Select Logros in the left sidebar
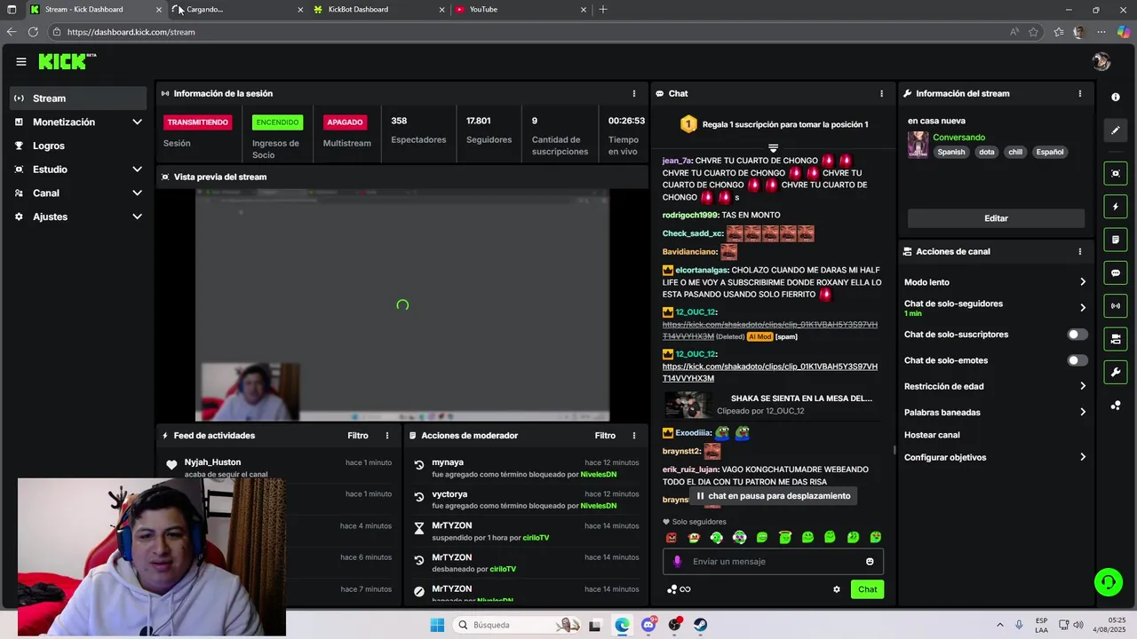Image resolution: width=1137 pixels, height=639 pixels. tap(79, 146)
